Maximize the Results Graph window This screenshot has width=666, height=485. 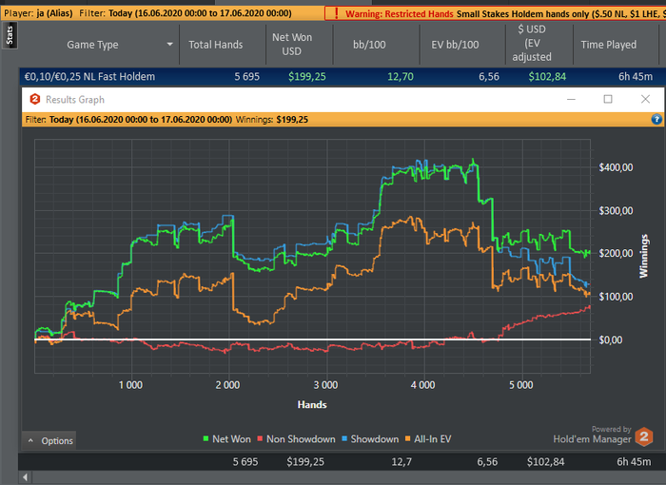[x=608, y=99]
